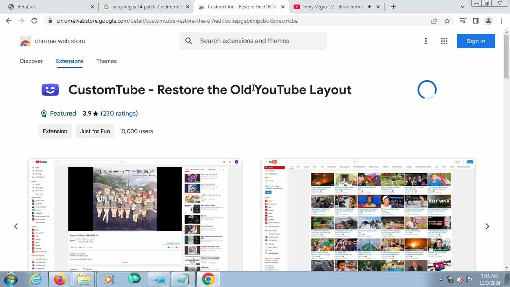The height and width of the screenshot is (287, 510).
Task: Go forward in browser history
Action: coord(22,21)
